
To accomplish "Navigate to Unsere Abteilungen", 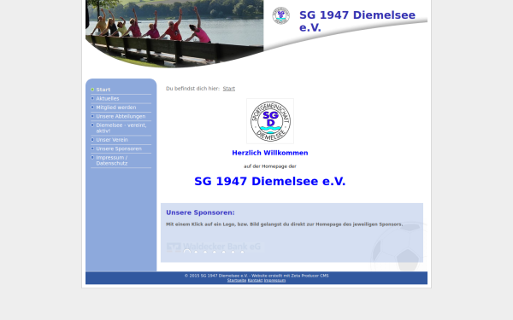I will [x=121, y=116].
